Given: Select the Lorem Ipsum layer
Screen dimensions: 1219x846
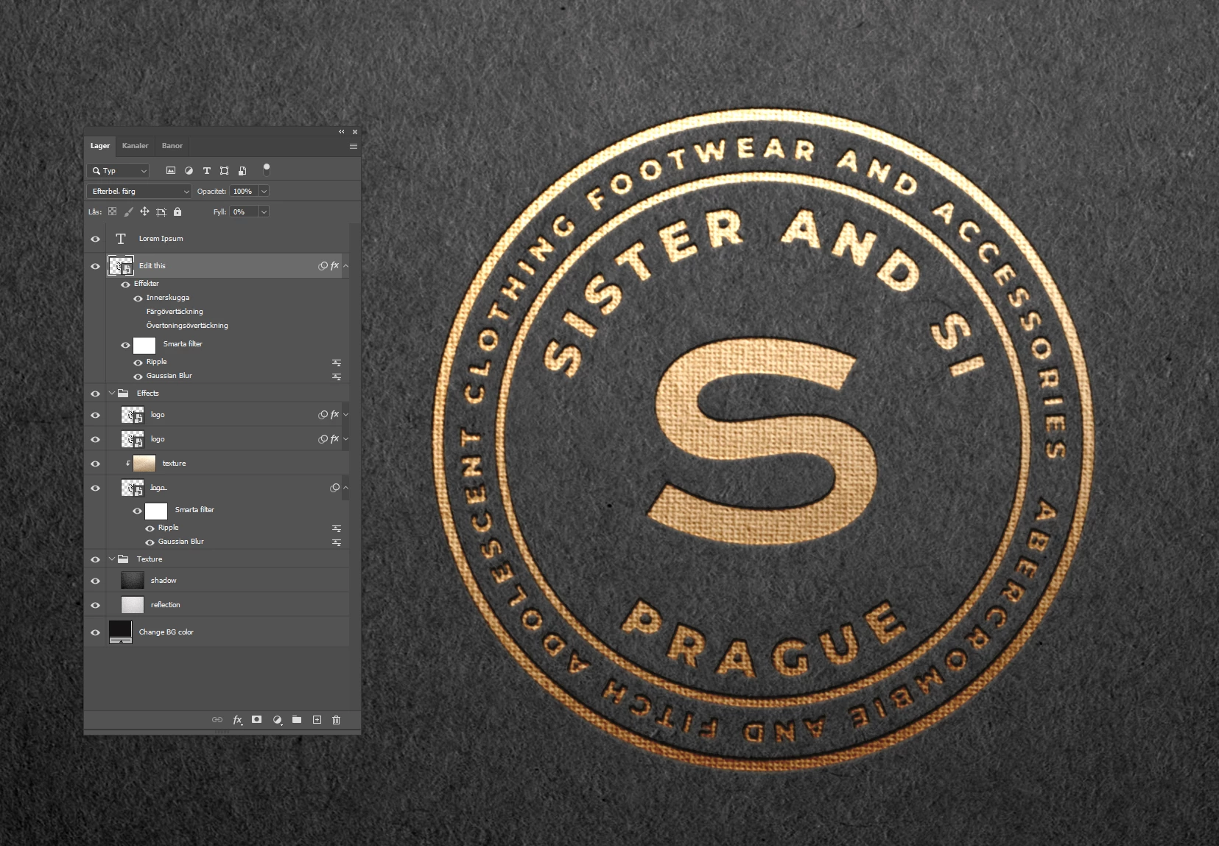Looking at the screenshot, I should (x=161, y=239).
